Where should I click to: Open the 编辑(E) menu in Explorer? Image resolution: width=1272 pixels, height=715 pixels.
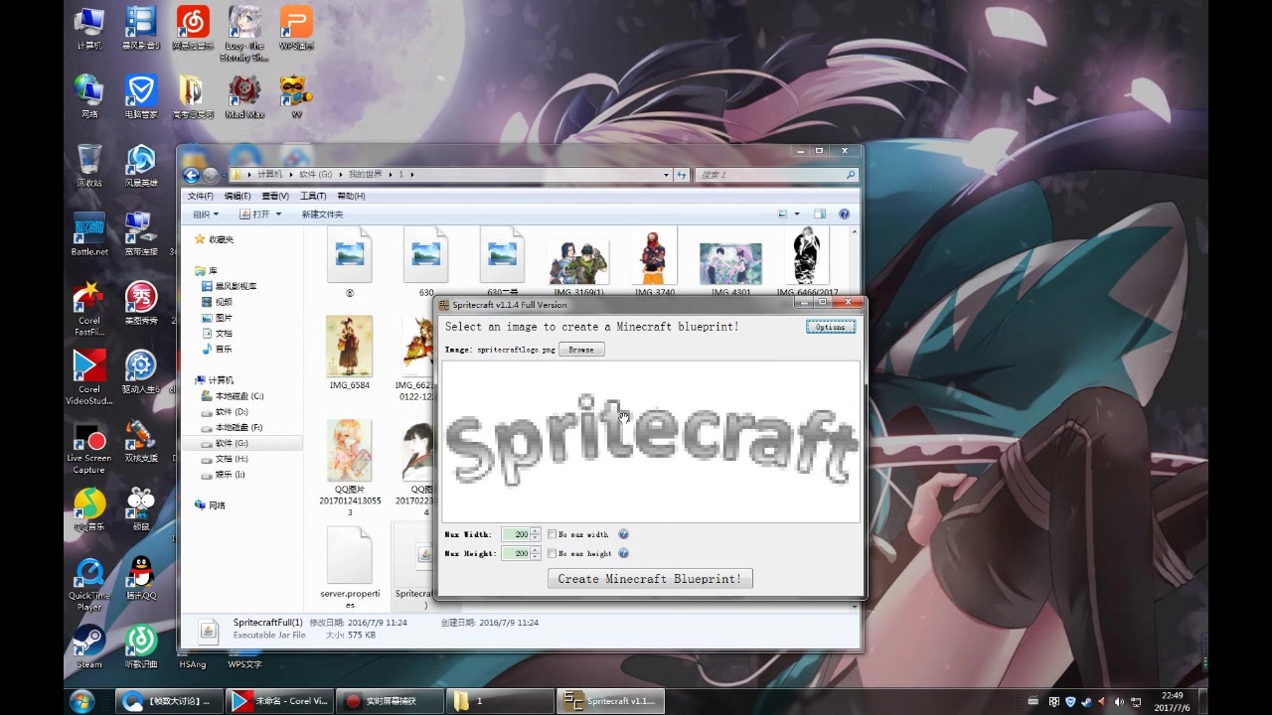point(237,196)
